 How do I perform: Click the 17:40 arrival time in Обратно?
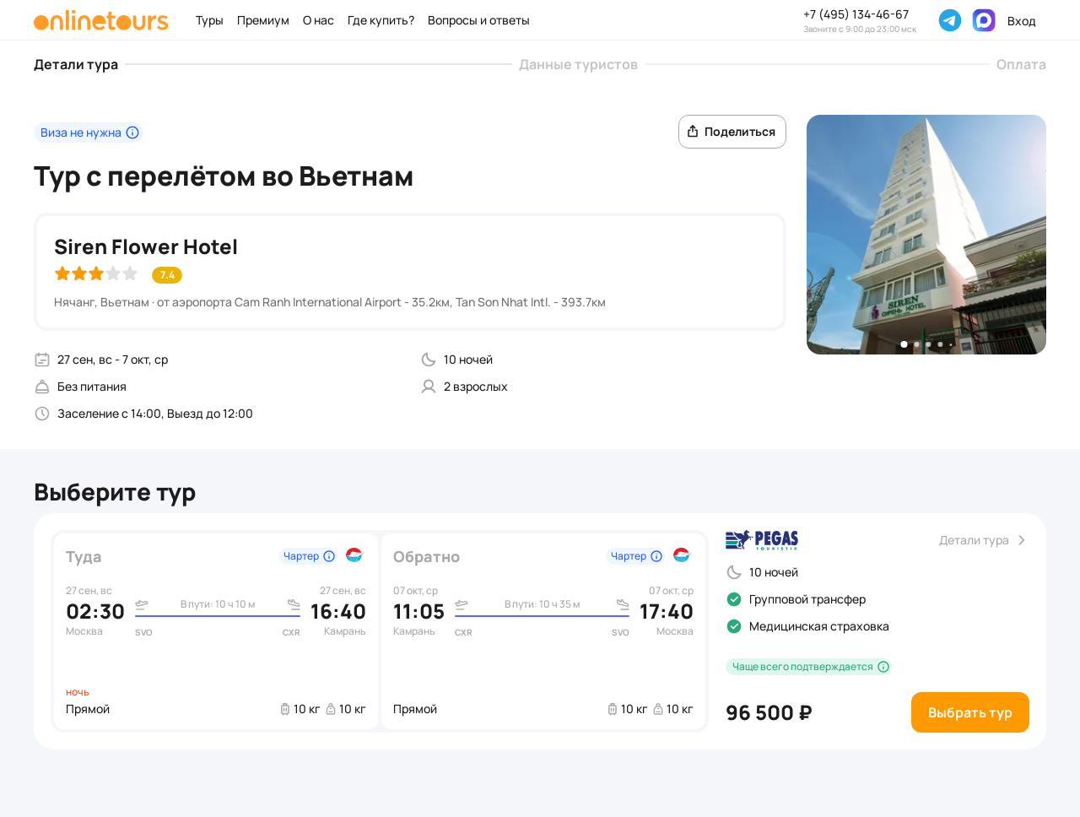click(667, 612)
